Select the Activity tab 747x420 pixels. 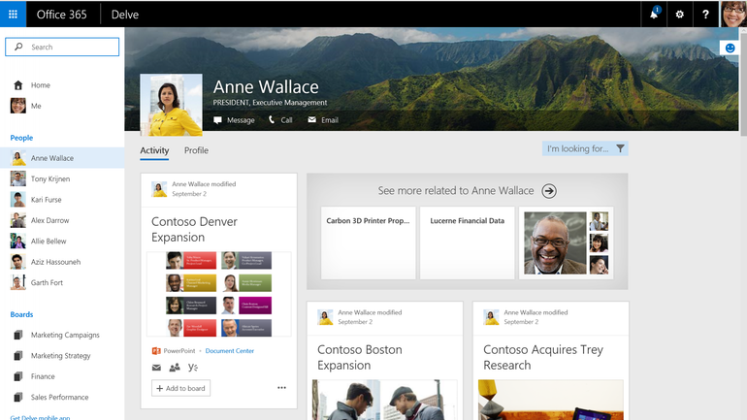coord(154,150)
